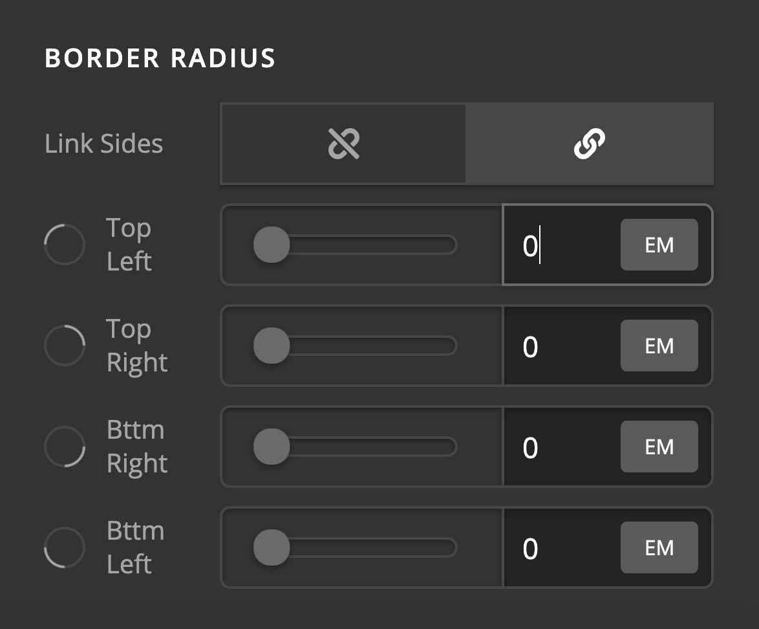Click the Bttm Left radius slider handle
The height and width of the screenshot is (629, 759).
tap(272, 547)
